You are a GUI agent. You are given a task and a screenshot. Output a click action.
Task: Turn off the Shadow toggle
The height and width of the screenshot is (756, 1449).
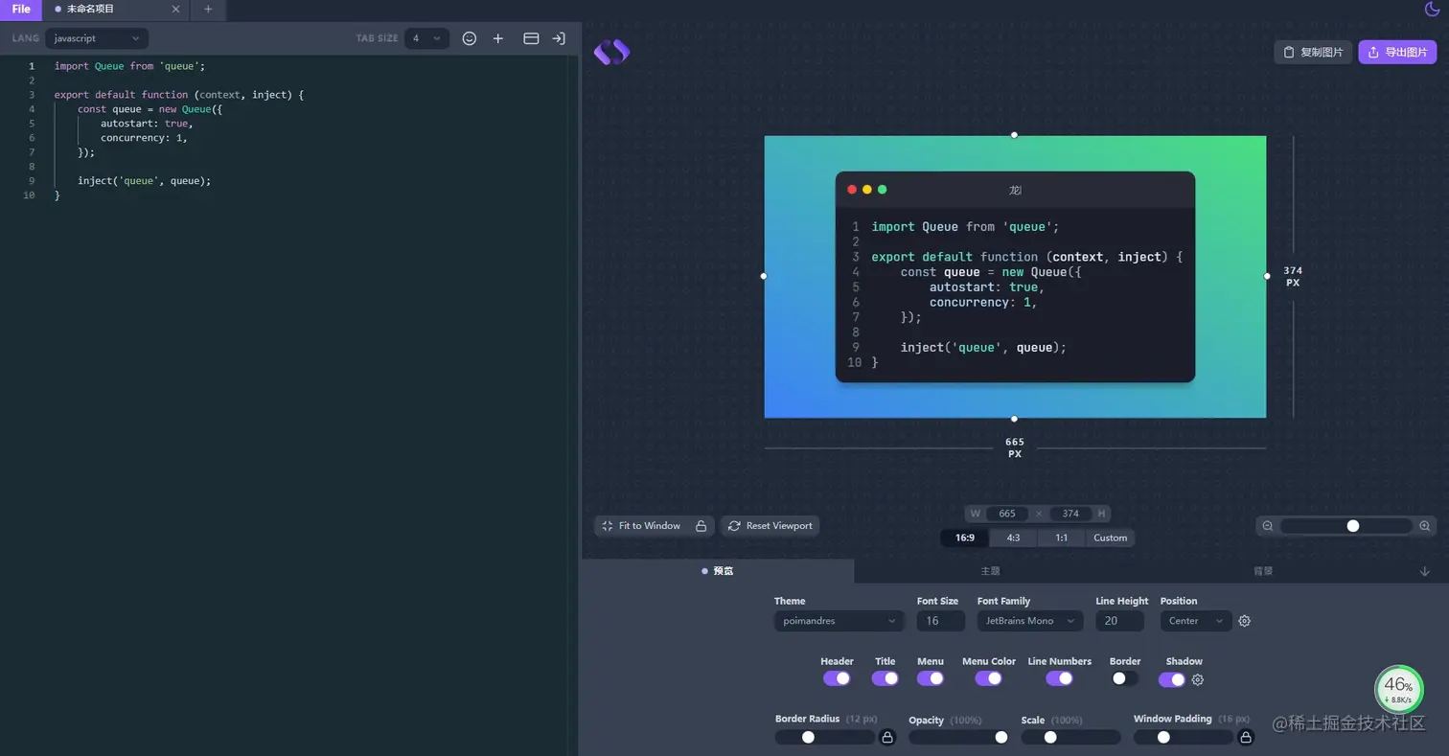(x=1172, y=679)
